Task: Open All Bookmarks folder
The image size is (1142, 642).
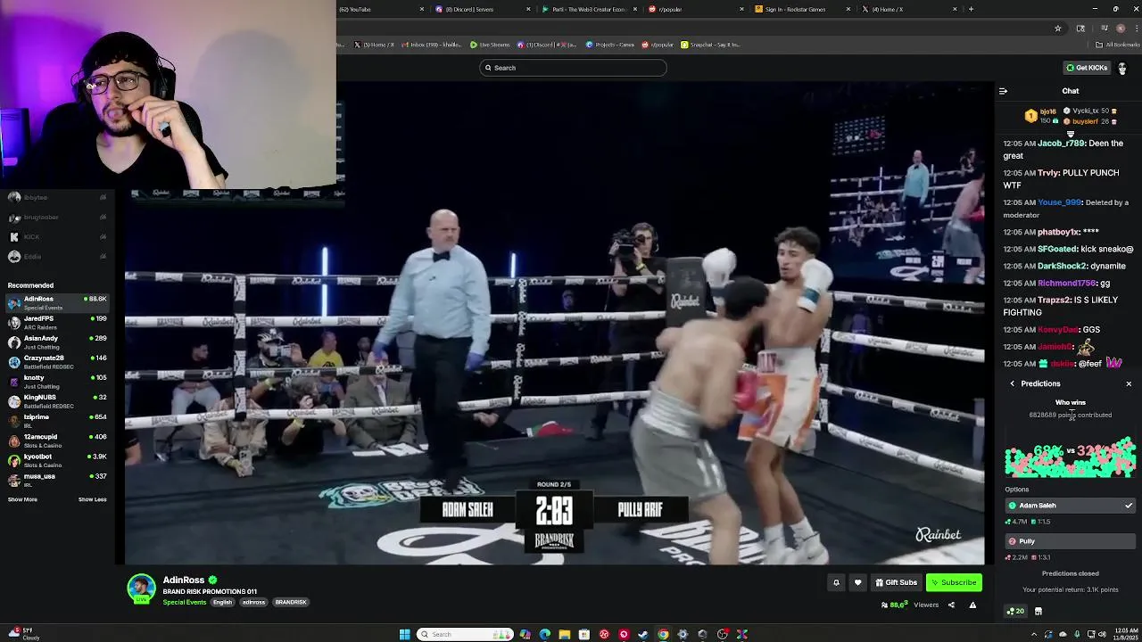Action: 1120,45
